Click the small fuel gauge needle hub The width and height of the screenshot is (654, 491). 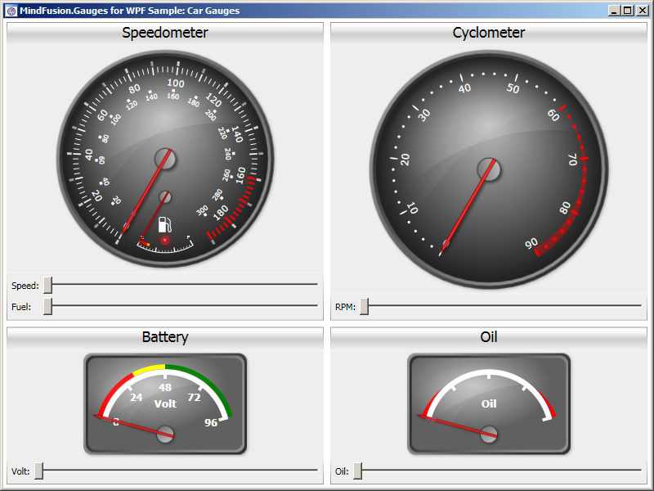(x=165, y=196)
